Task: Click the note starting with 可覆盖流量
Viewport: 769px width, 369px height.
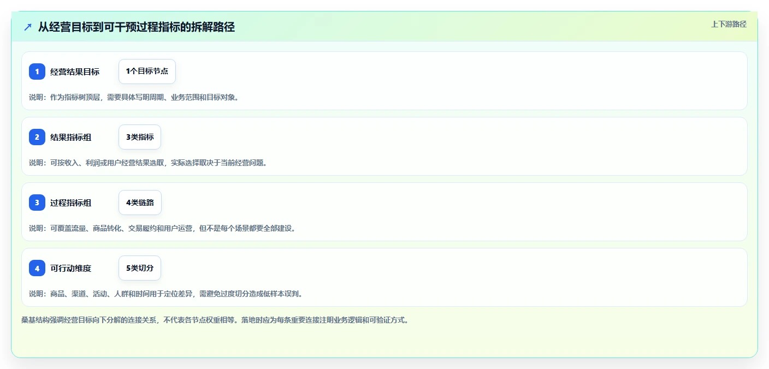Action: tap(162, 228)
